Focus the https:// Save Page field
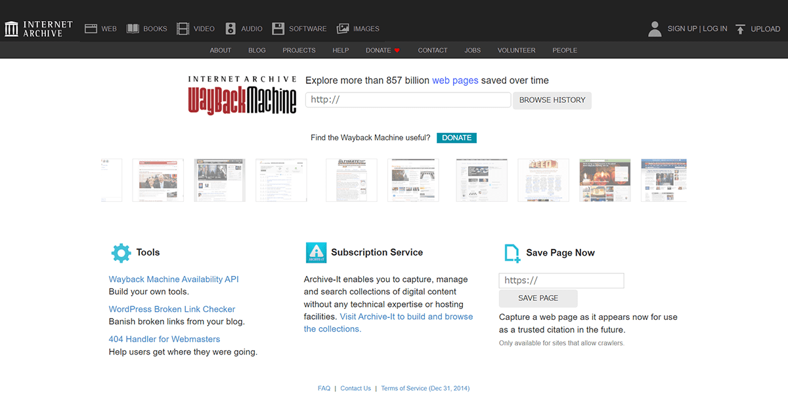This screenshot has height=413, width=788. tap(561, 281)
